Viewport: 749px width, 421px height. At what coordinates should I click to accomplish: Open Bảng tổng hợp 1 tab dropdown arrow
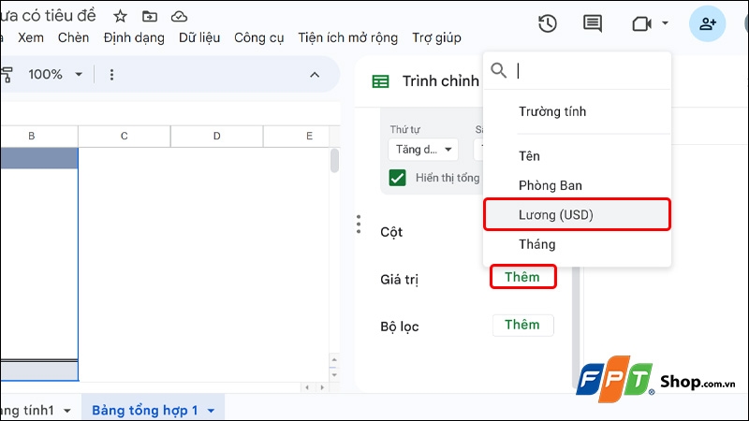coord(212,411)
